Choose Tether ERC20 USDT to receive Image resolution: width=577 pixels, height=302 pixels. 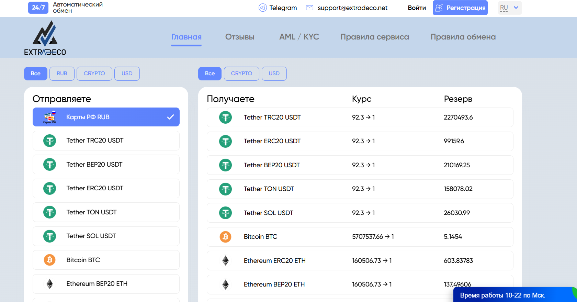tap(360, 141)
